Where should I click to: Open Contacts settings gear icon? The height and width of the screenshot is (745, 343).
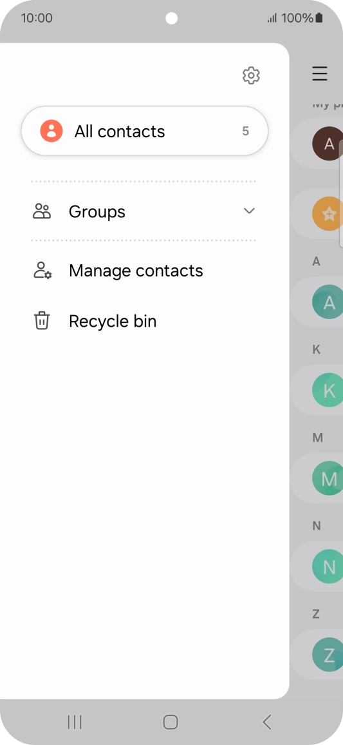click(x=251, y=75)
